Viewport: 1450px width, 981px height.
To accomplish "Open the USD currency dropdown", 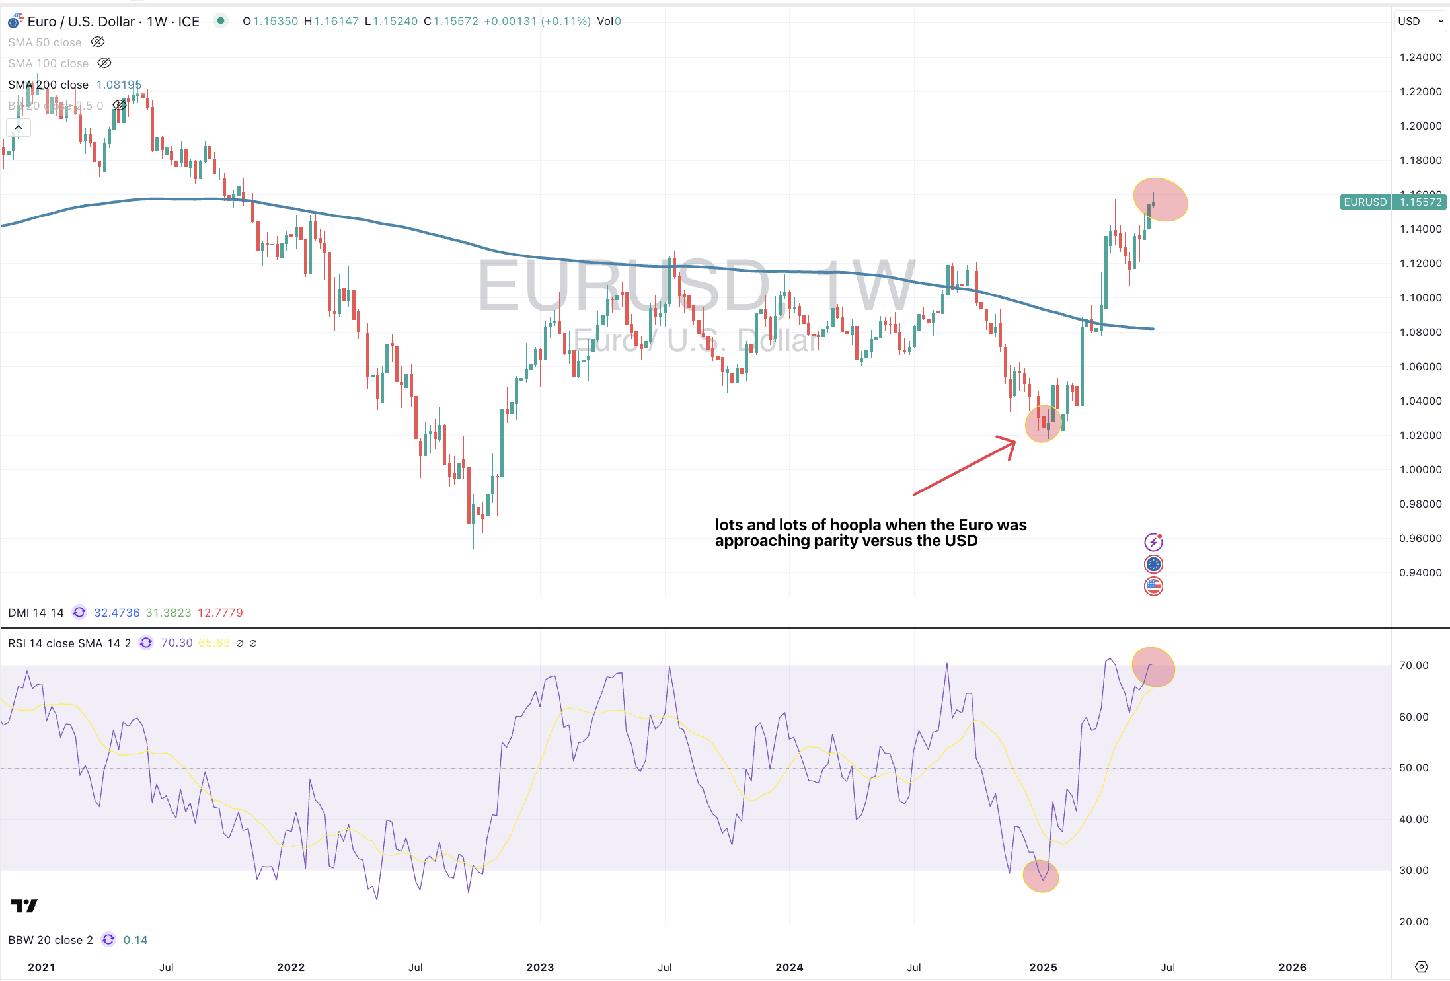I will (1421, 21).
